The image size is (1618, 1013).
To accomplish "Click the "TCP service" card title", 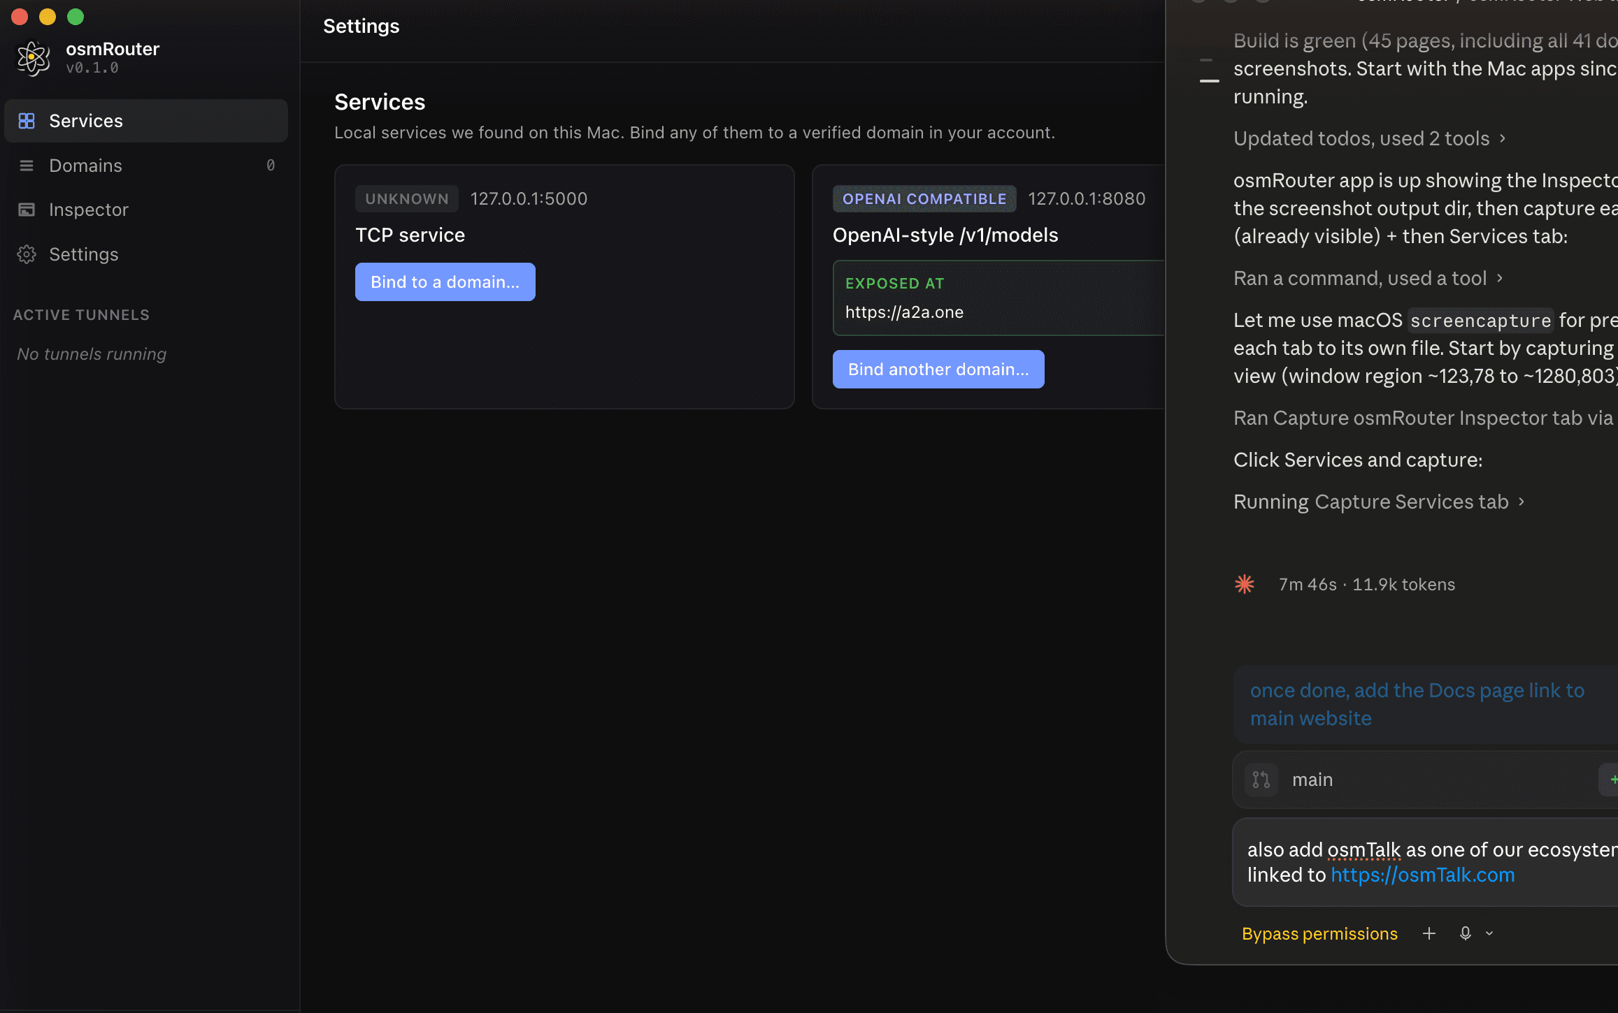I will (410, 235).
